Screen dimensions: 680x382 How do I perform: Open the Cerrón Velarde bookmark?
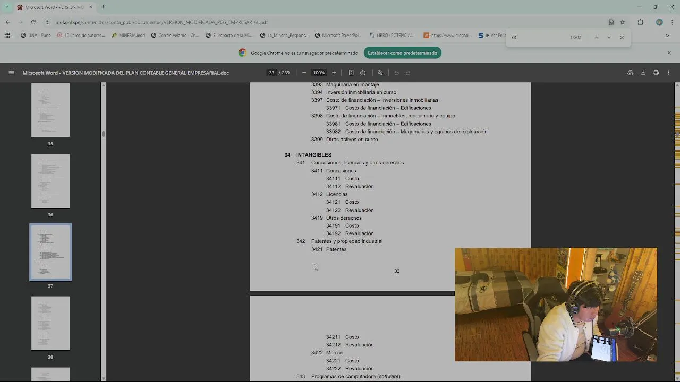point(175,36)
